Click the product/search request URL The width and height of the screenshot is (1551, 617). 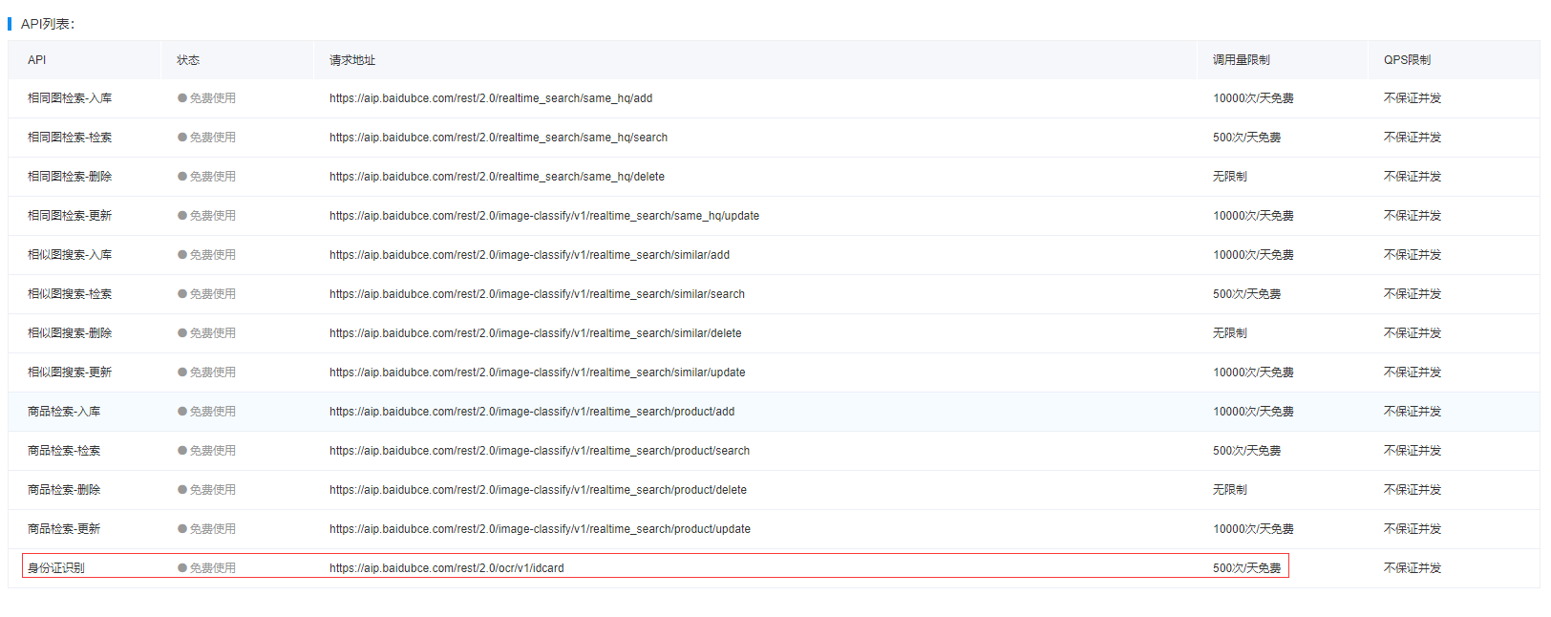540,451
